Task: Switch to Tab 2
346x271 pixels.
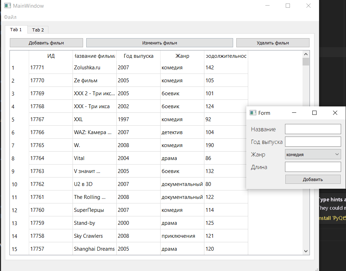Action: coord(38,30)
